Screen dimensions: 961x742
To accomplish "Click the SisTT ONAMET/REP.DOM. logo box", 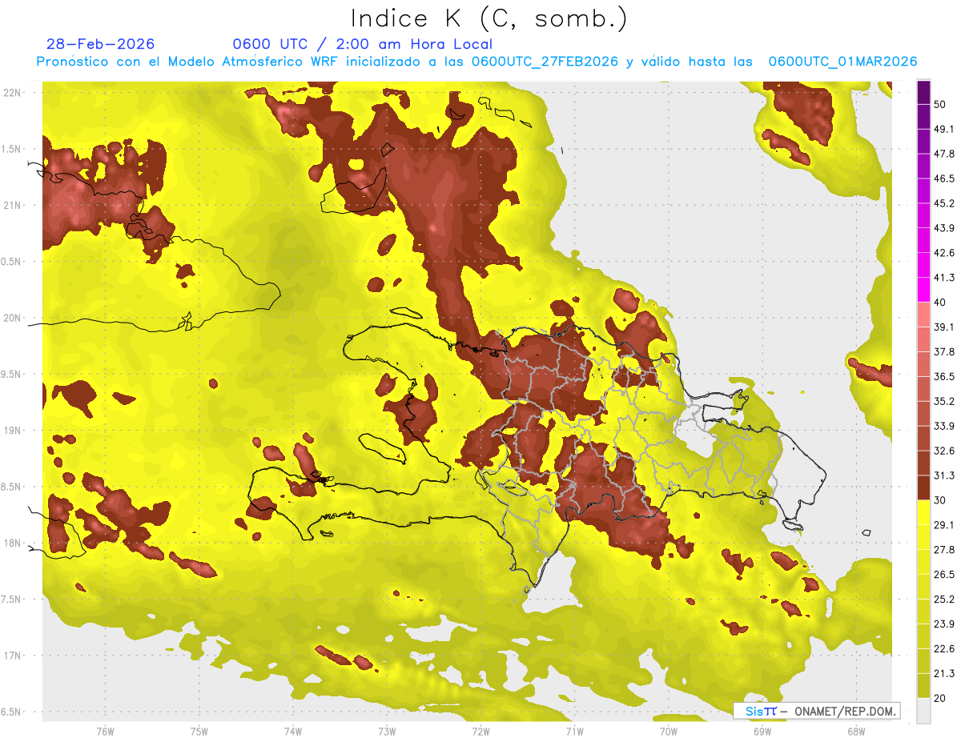I will pyautogui.click(x=816, y=711).
